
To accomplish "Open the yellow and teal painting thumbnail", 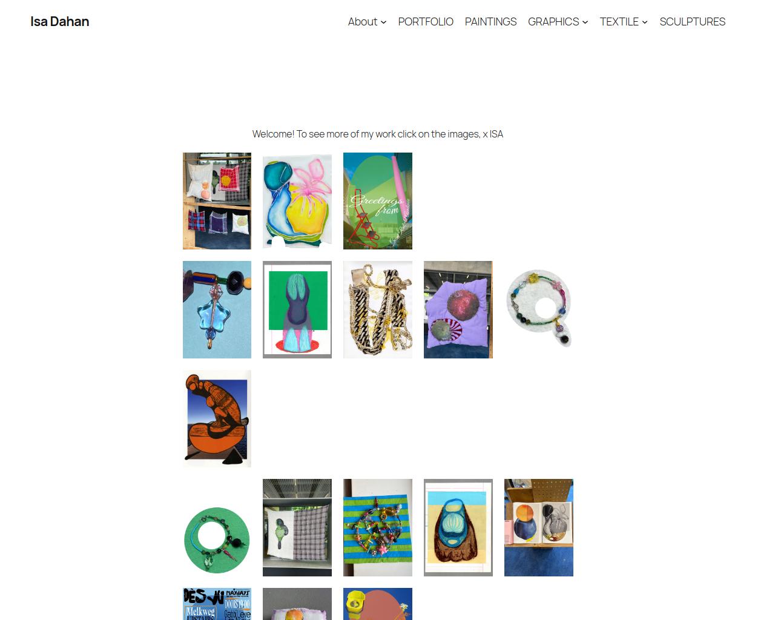I will point(297,201).
